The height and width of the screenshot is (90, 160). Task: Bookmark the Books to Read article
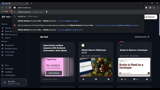coord(147,79)
